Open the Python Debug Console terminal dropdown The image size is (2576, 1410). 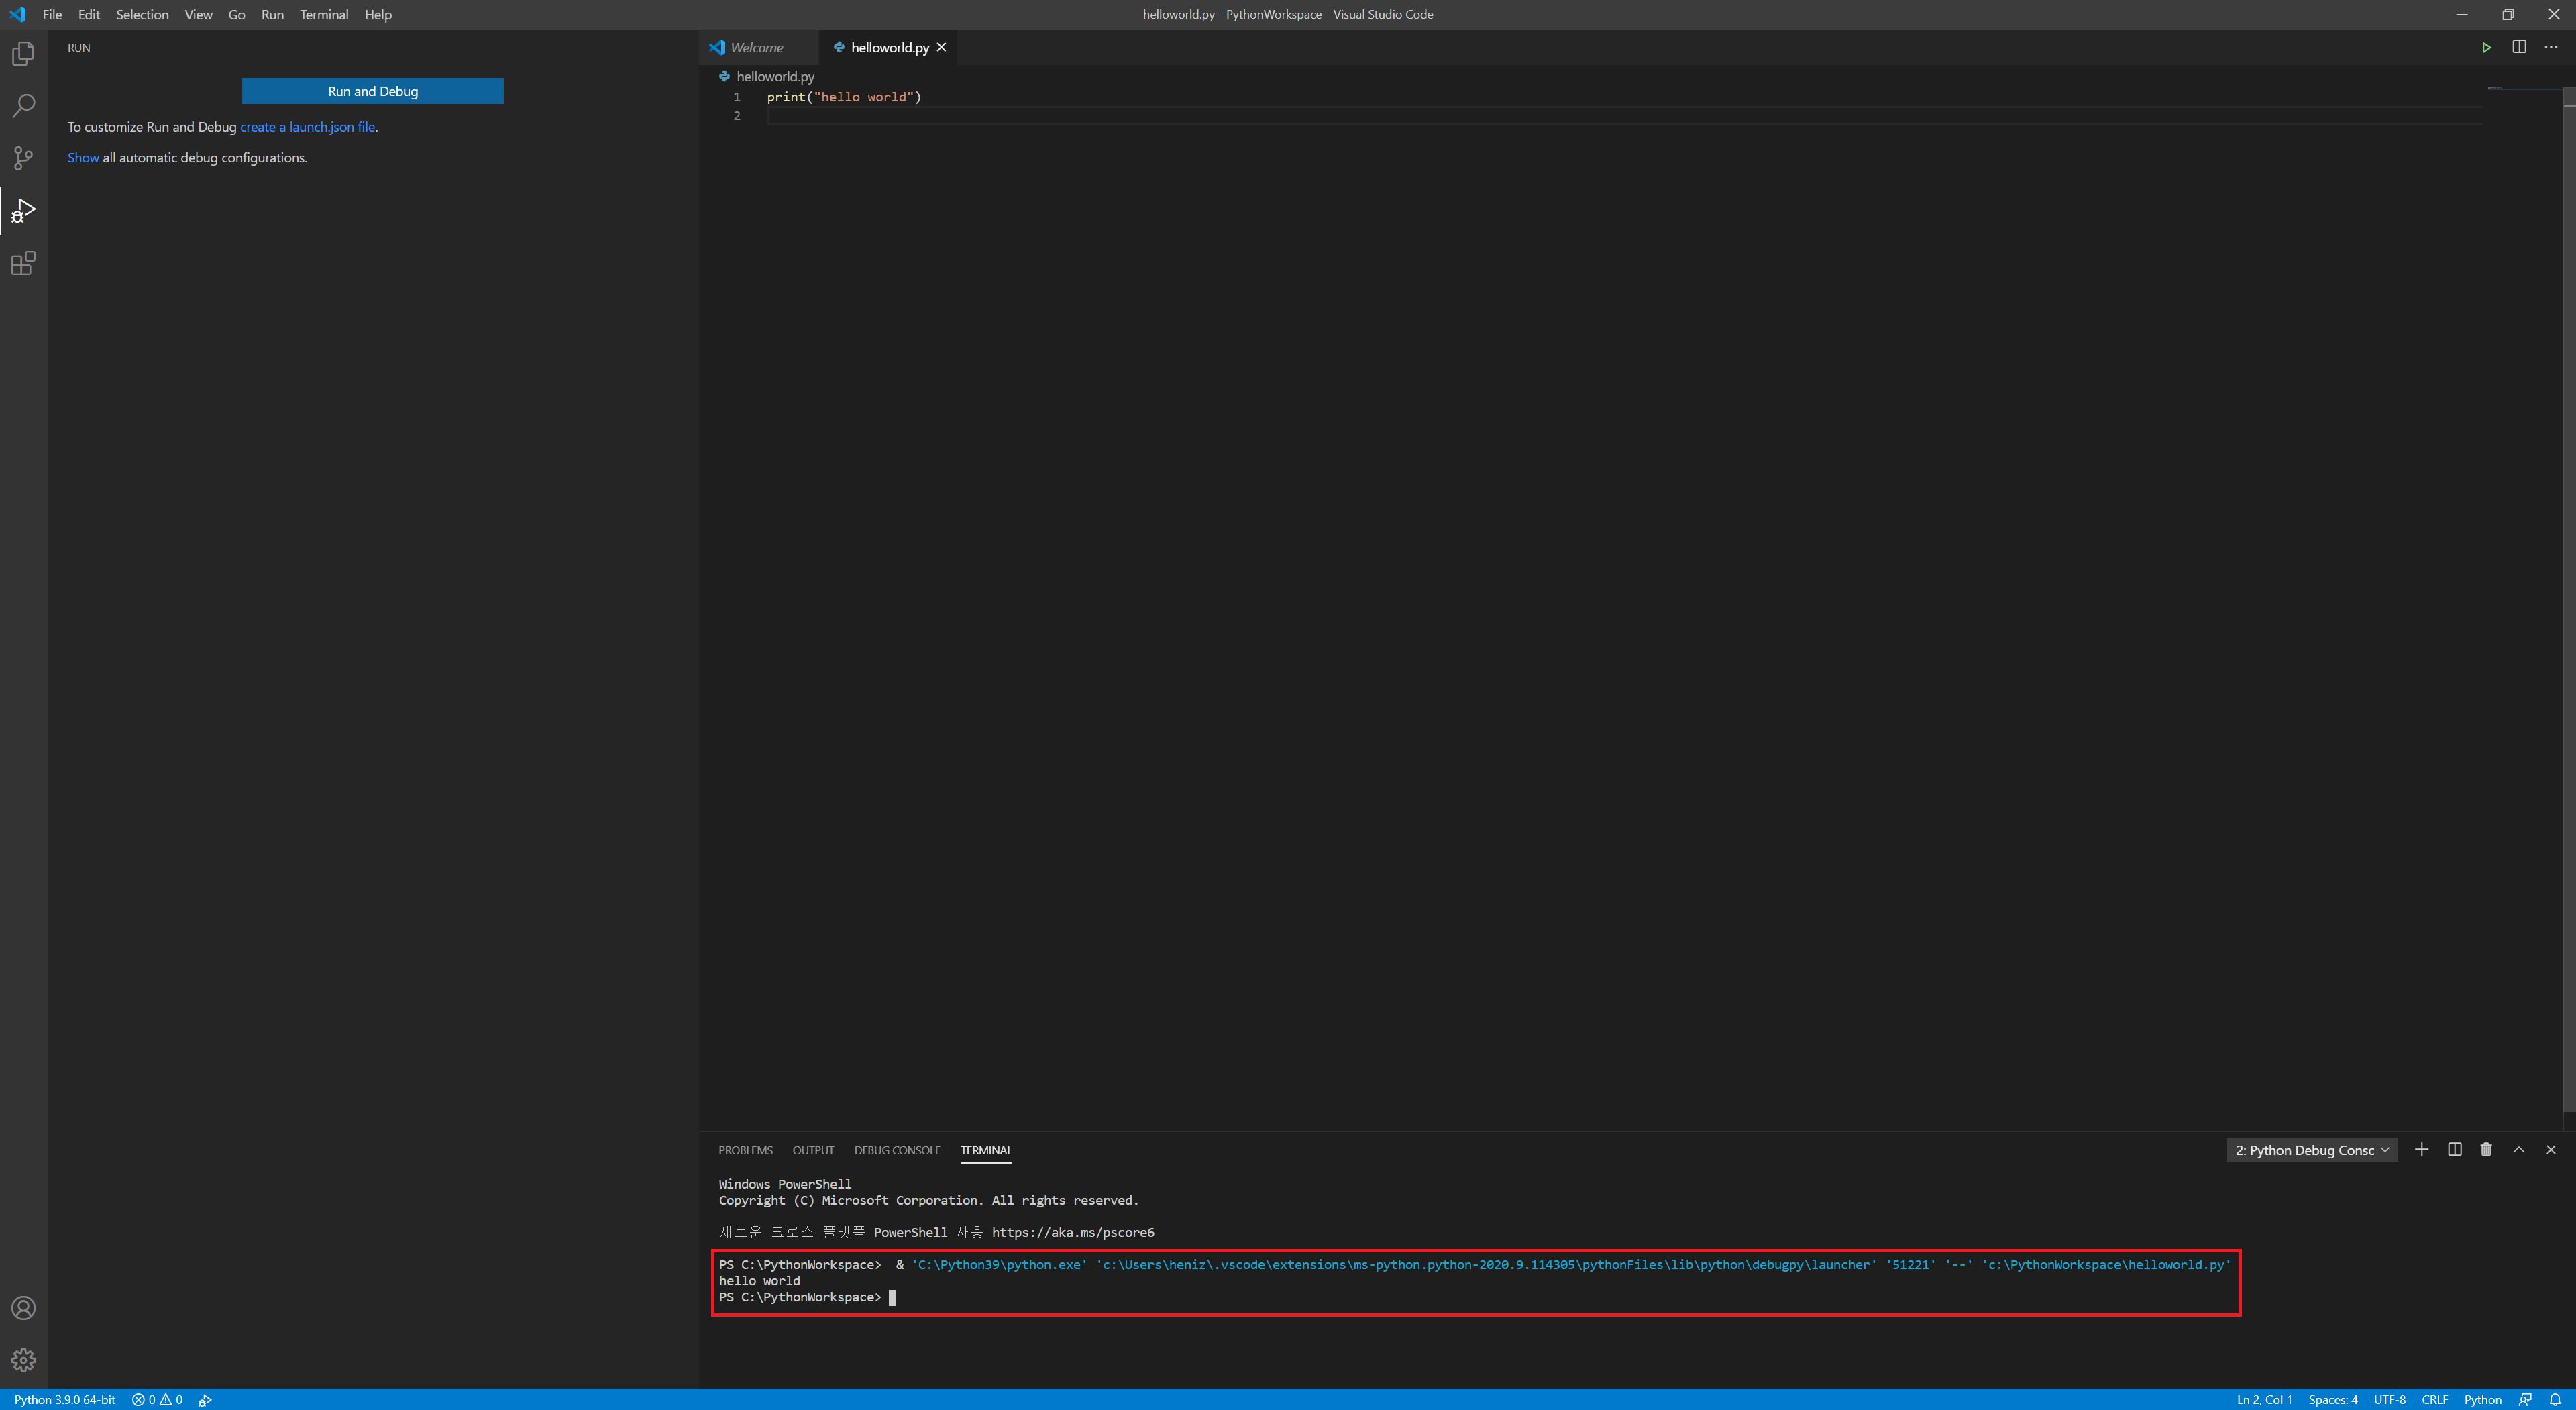click(x=2312, y=1151)
